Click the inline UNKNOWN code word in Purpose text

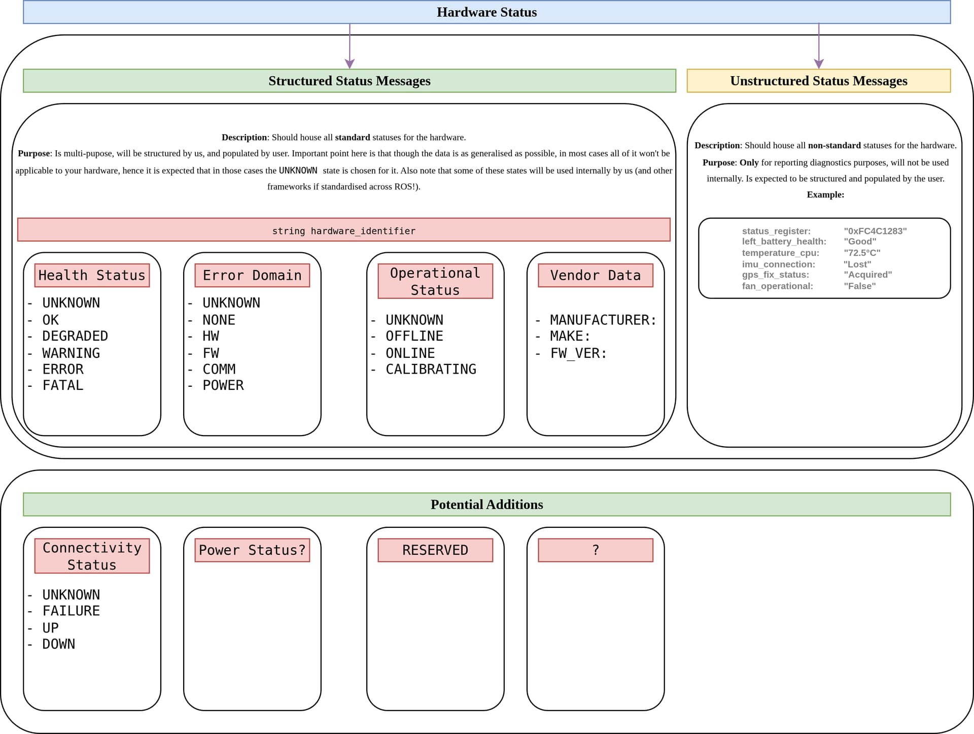pyautogui.click(x=298, y=171)
